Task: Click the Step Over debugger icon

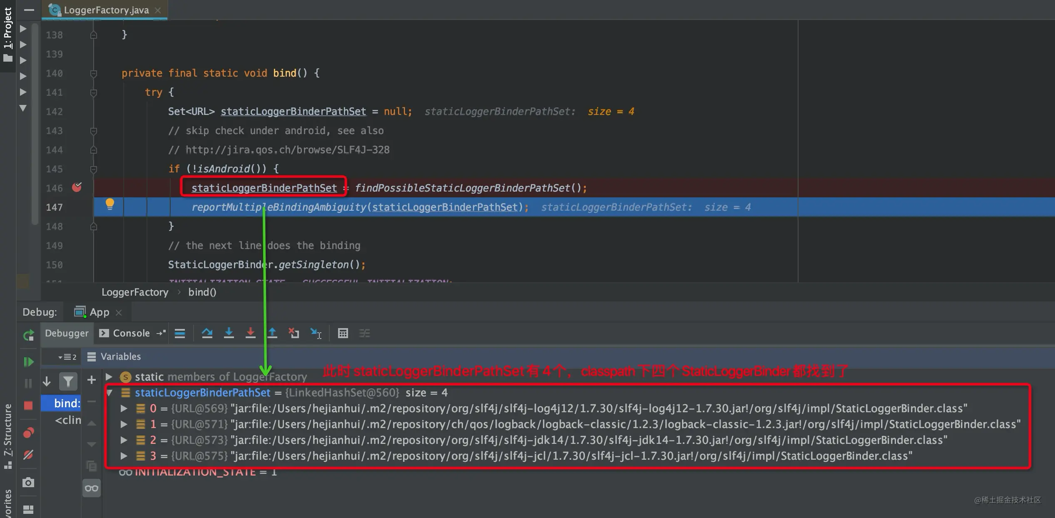Action: pos(207,333)
